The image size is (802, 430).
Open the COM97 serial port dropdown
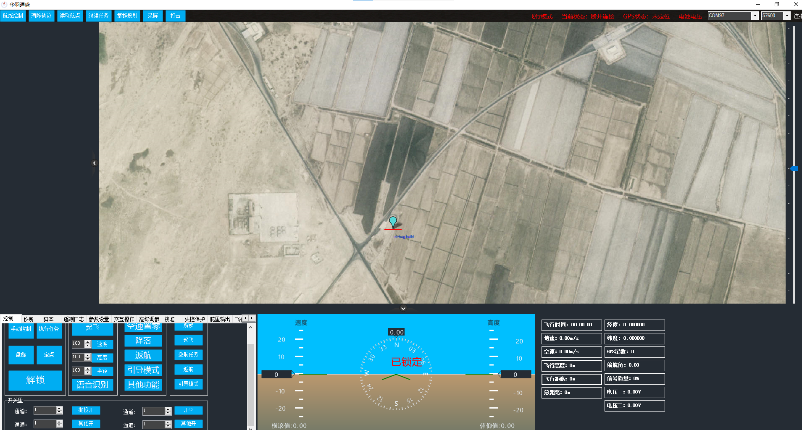point(755,16)
